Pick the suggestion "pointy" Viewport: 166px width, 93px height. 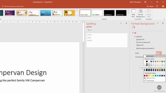tap(89, 41)
